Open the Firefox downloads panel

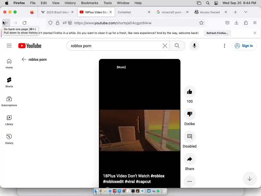pyautogui.click(x=236, y=23)
